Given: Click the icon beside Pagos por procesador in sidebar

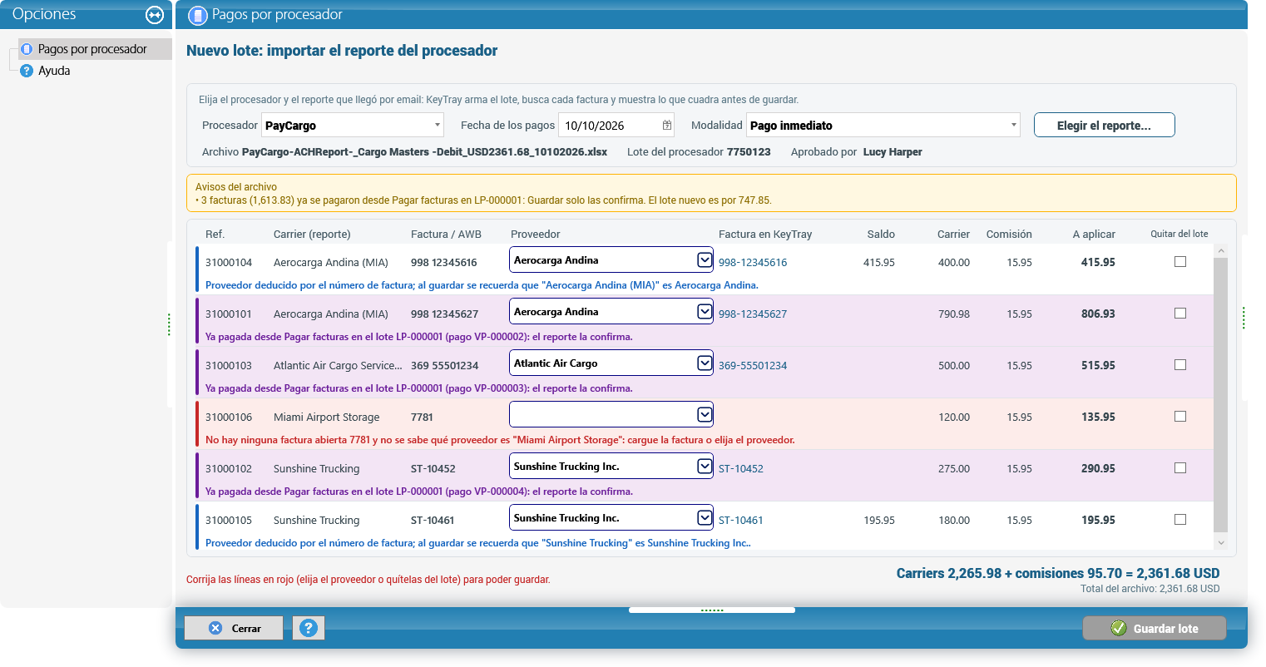Looking at the screenshot, I should tap(27, 49).
